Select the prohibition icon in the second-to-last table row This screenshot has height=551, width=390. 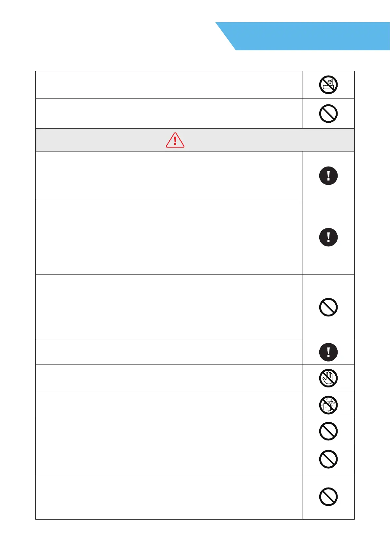click(328, 459)
